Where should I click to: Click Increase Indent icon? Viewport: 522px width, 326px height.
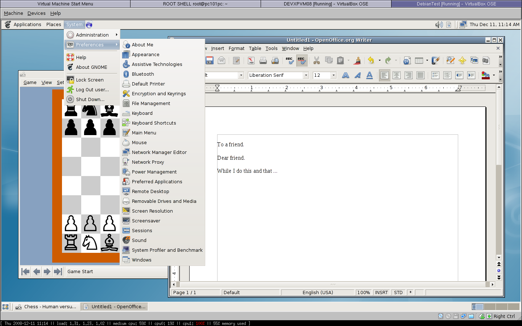[471, 75]
